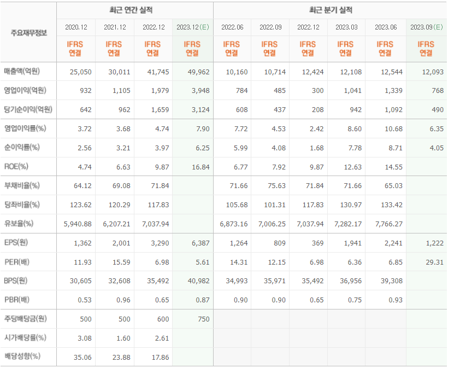The height and width of the screenshot is (368, 454).
Task: Select the PER value '15.59'
Action: tap(121, 262)
